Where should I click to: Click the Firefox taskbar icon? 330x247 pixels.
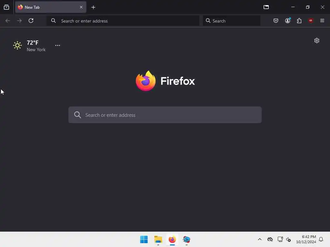pyautogui.click(x=172, y=239)
